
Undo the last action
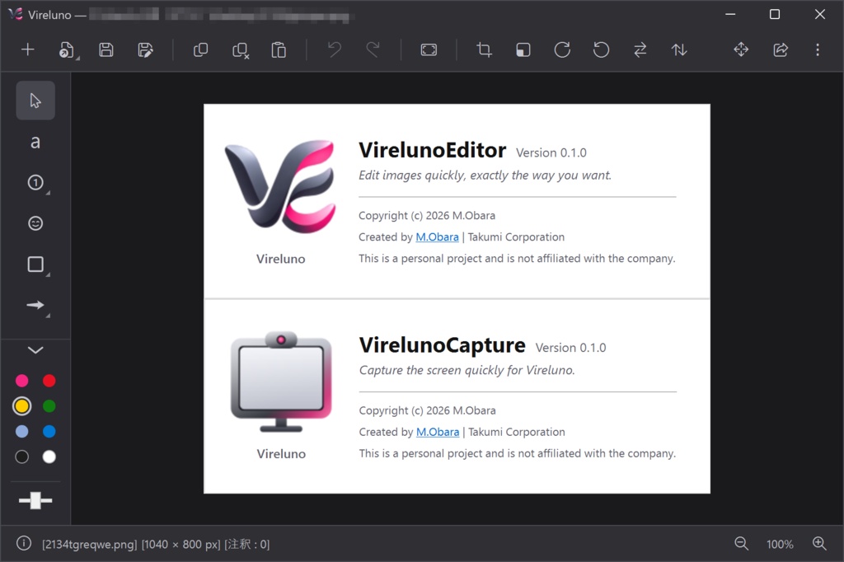(x=335, y=50)
